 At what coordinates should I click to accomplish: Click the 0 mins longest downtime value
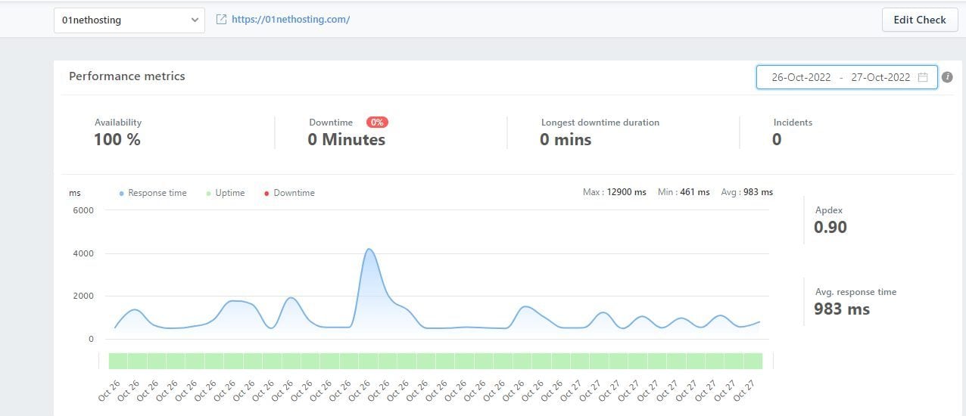(566, 139)
